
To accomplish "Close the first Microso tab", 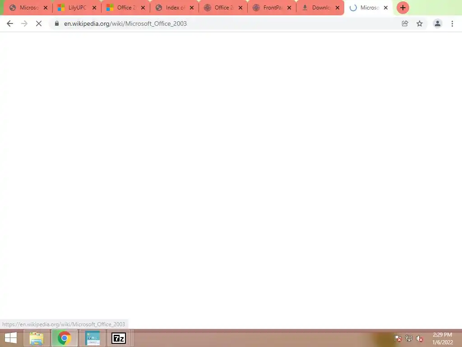I will tap(46, 8).
